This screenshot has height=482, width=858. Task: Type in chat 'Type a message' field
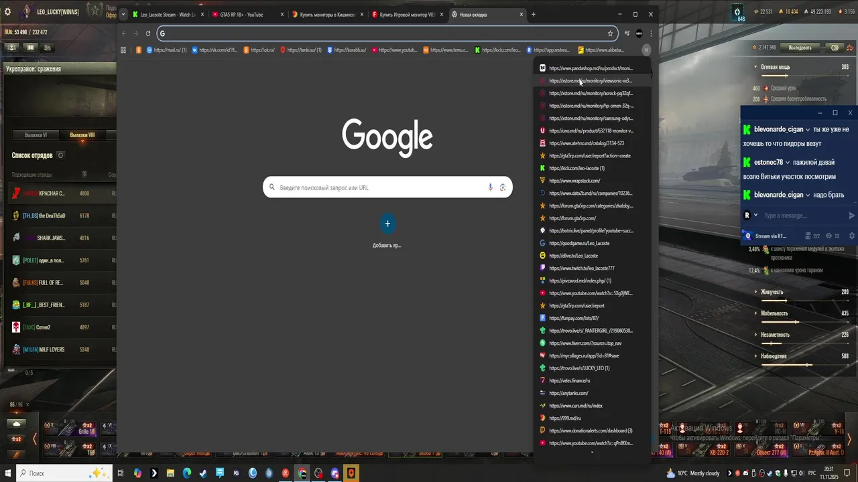coord(803,216)
